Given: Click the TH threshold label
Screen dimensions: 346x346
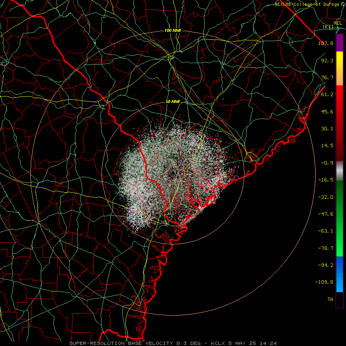Looking at the screenshot, I should [x=330, y=299].
